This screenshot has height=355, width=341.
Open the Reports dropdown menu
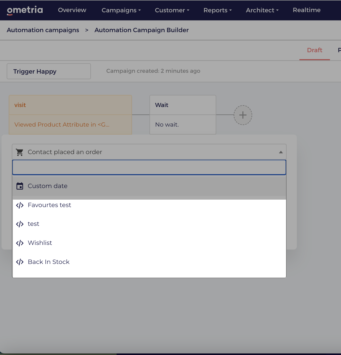click(218, 10)
